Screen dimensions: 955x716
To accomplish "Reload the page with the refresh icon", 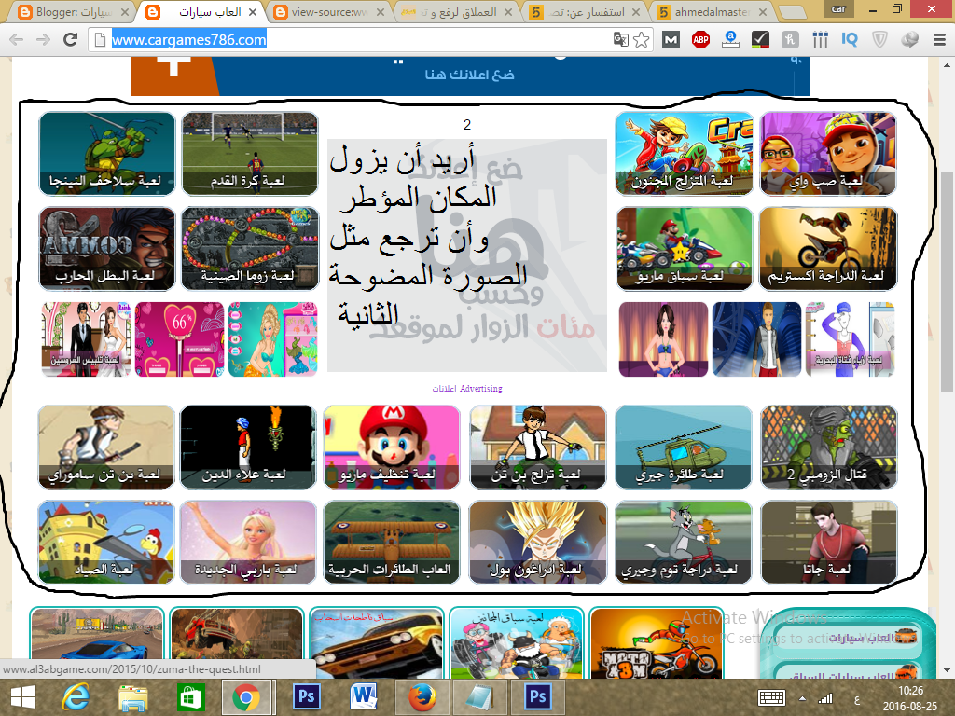I will pos(71,40).
